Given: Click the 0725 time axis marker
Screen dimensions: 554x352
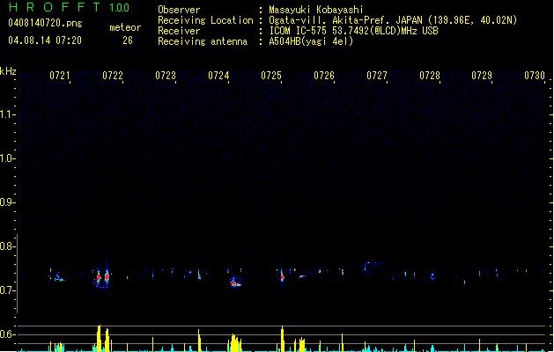Looking at the screenshot, I should coord(271,76).
